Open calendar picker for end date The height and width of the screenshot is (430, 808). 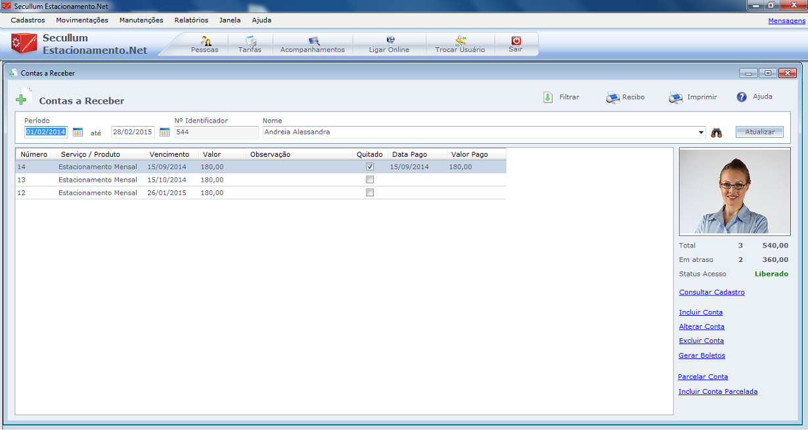tap(165, 132)
